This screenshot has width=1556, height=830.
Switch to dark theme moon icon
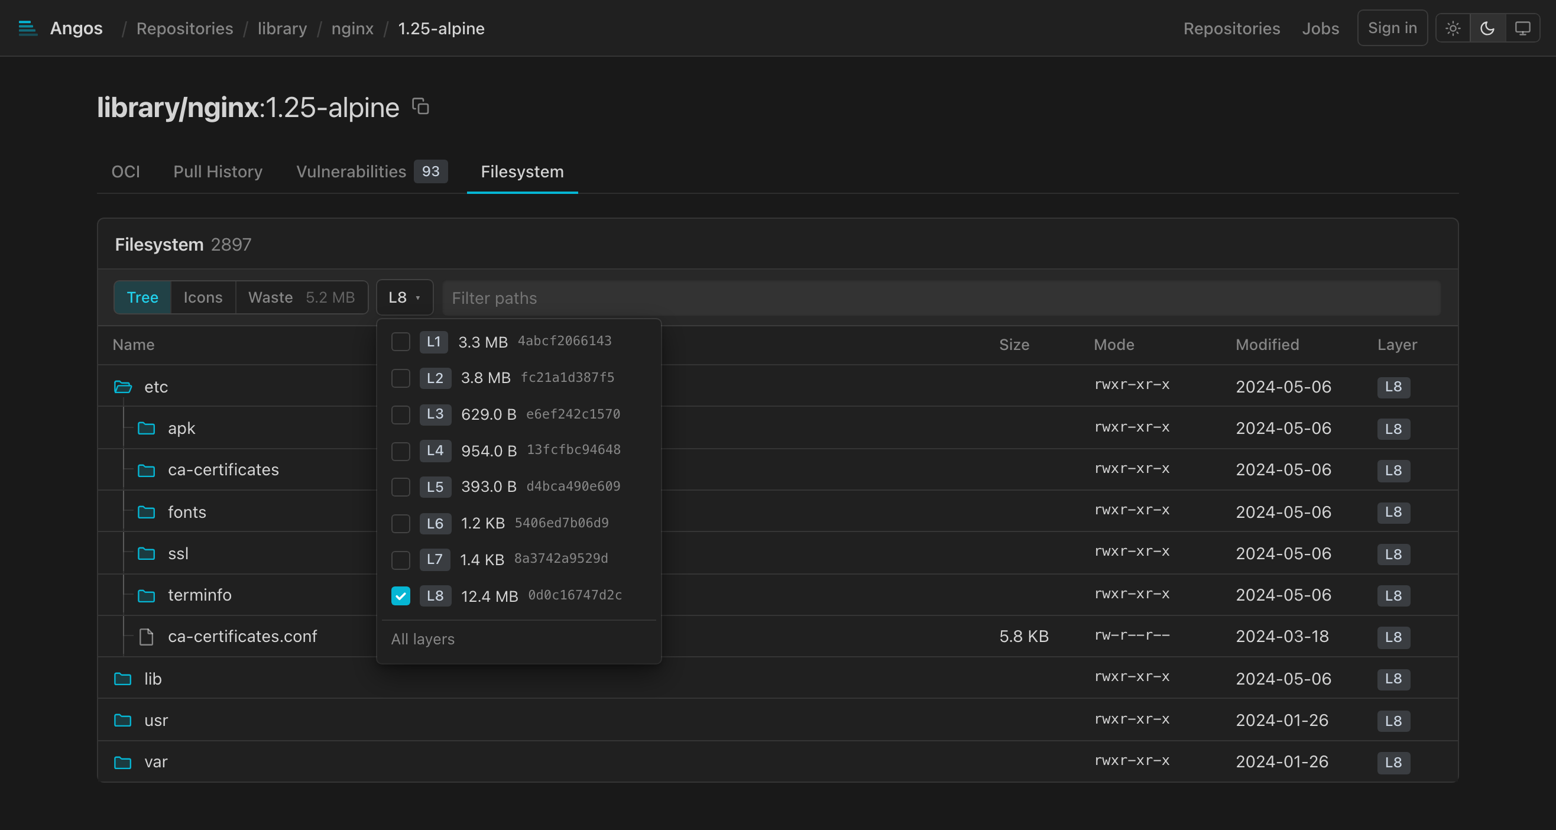click(x=1487, y=28)
